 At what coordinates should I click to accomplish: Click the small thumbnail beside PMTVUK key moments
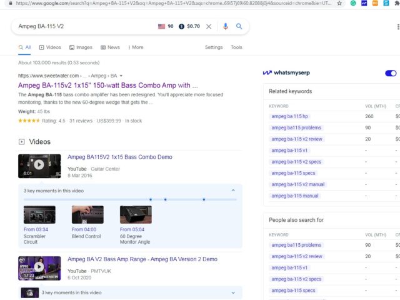click(x=30, y=292)
